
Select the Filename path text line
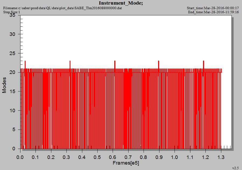tap(62, 8)
